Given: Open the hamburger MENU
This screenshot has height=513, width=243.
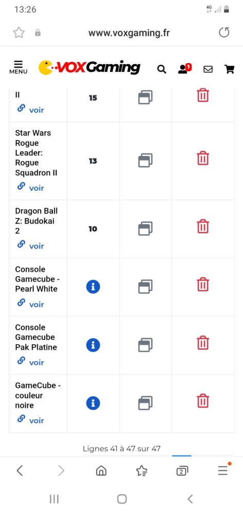Looking at the screenshot, I should [18, 67].
